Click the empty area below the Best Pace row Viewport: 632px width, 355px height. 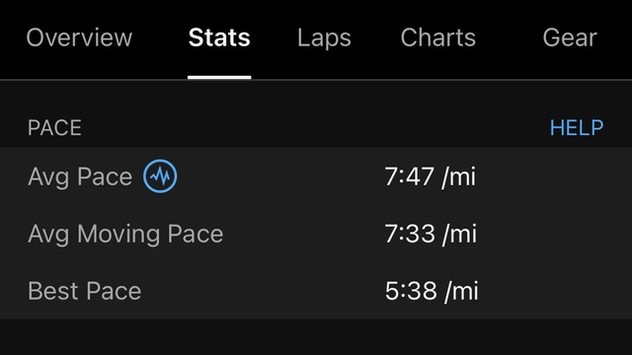click(316, 337)
